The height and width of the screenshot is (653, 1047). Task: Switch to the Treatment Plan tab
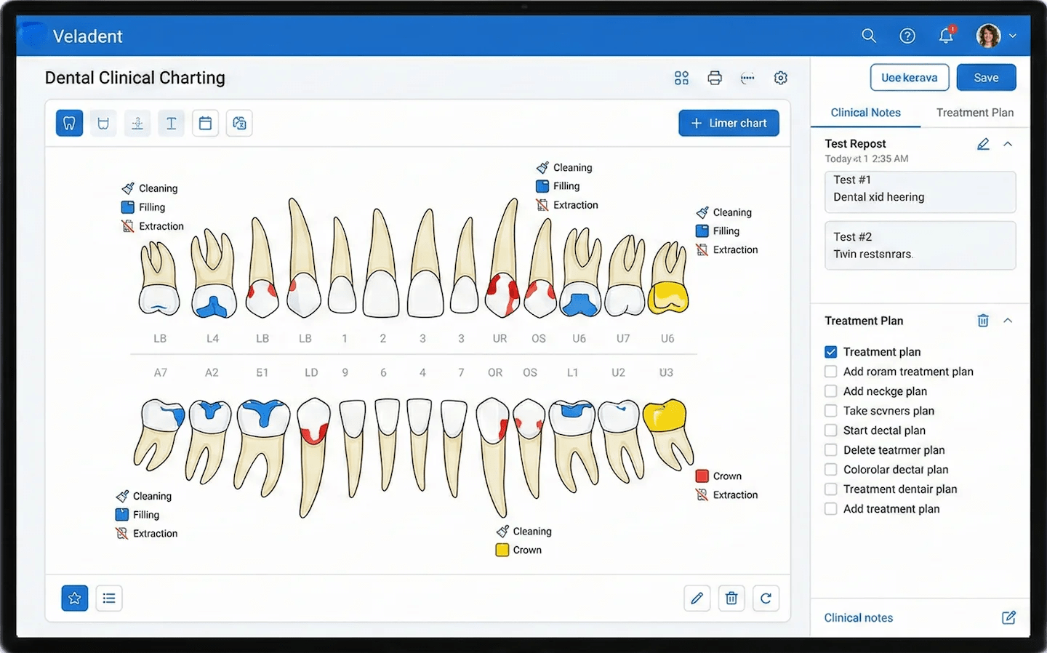975,113
